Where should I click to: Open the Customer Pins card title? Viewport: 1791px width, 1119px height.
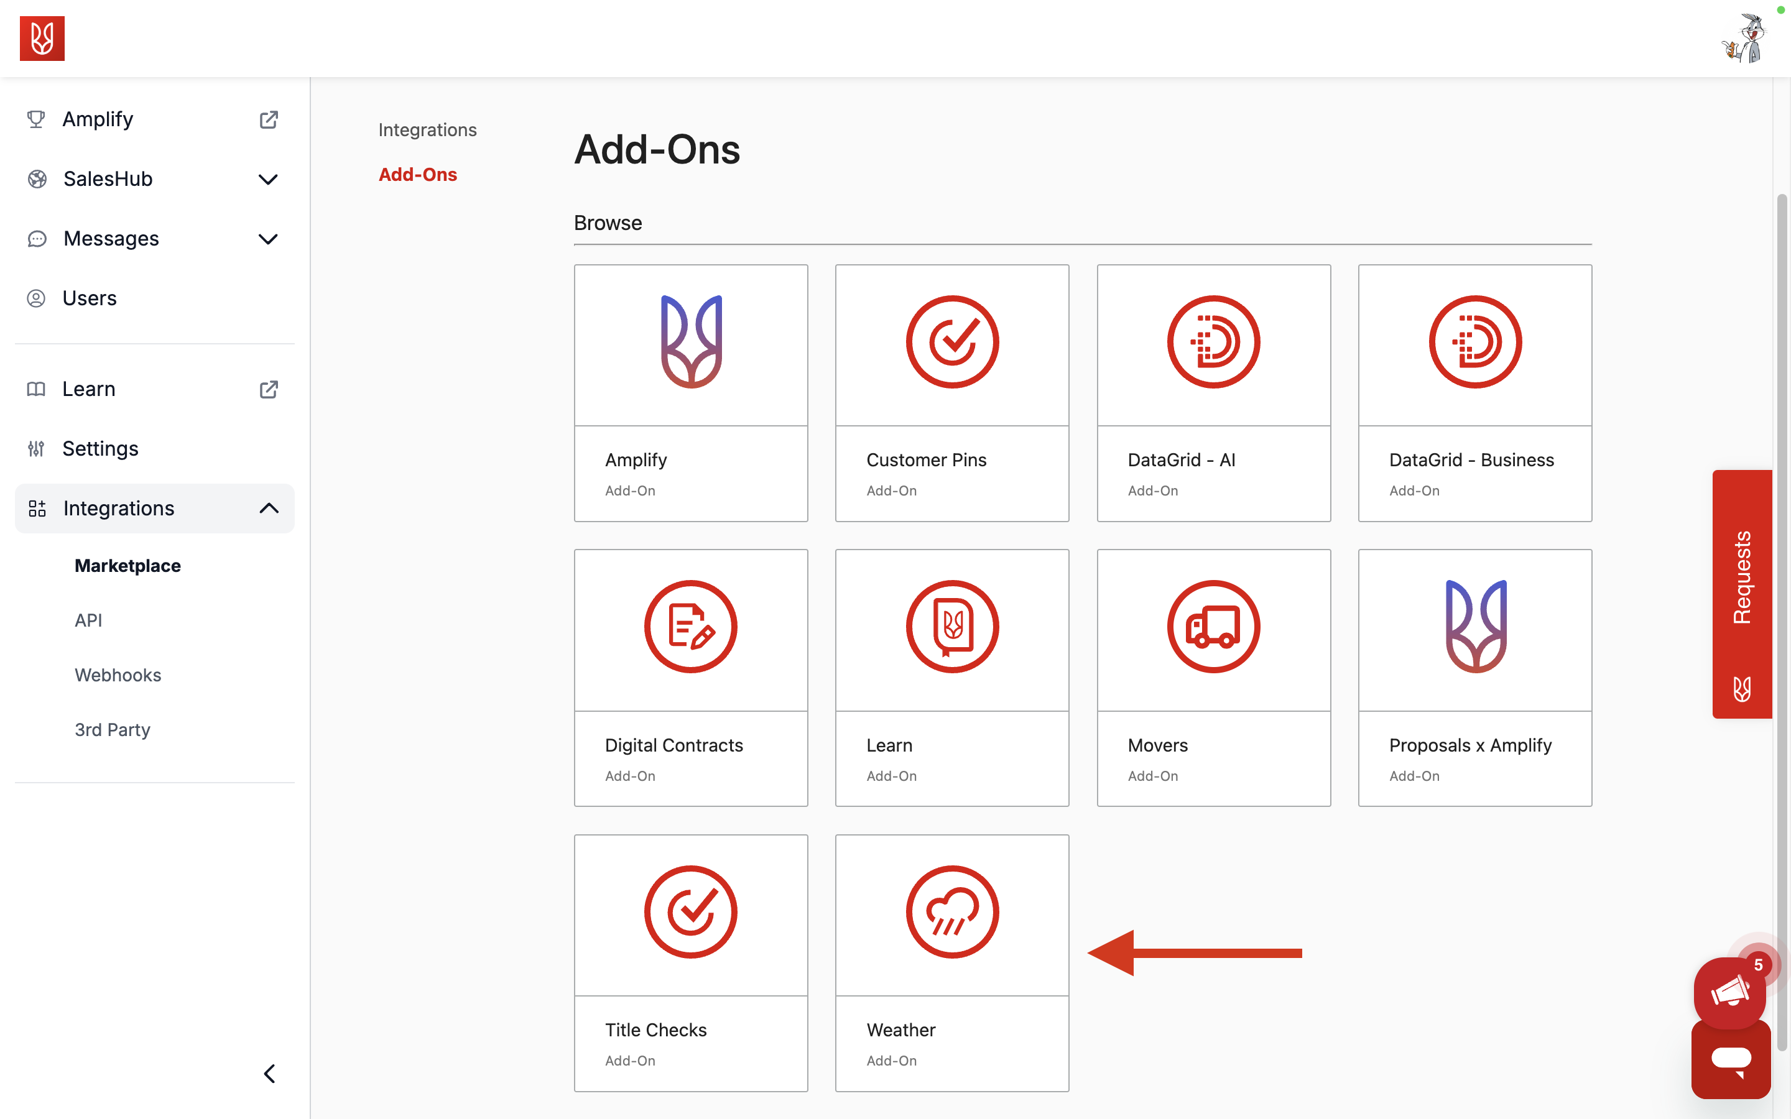(927, 459)
